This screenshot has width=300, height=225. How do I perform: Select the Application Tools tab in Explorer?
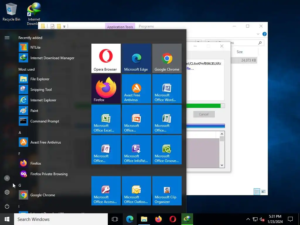coord(120,27)
